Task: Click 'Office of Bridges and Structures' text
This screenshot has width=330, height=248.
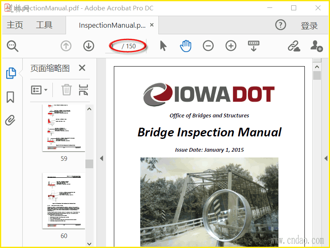Action: [209, 116]
